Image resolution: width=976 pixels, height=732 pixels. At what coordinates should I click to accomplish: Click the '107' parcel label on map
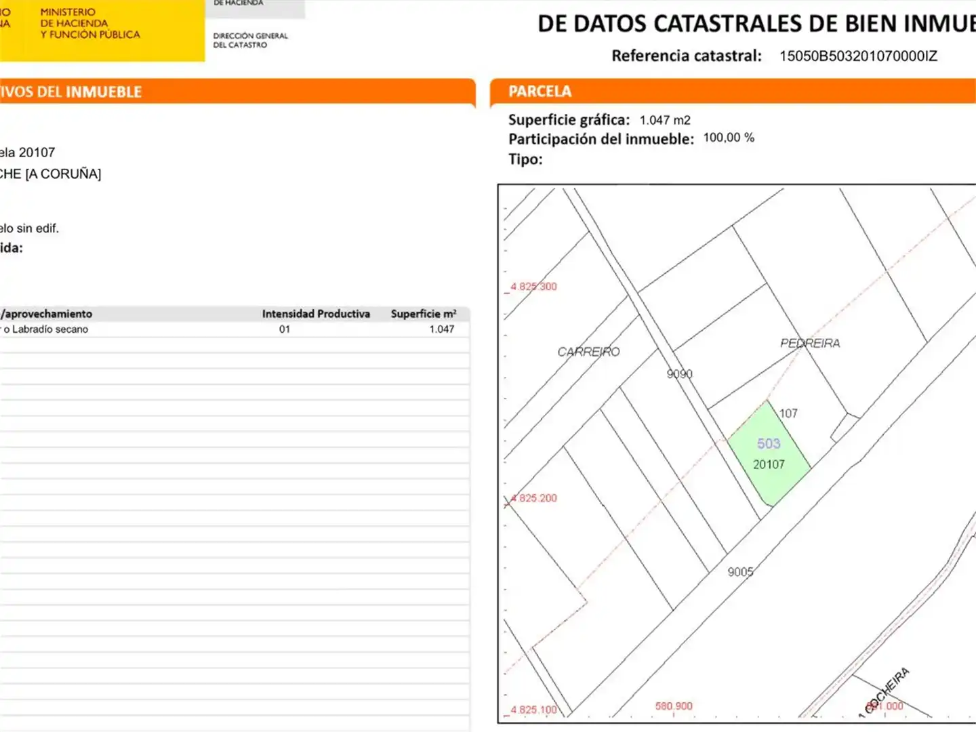pyautogui.click(x=788, y=413)
